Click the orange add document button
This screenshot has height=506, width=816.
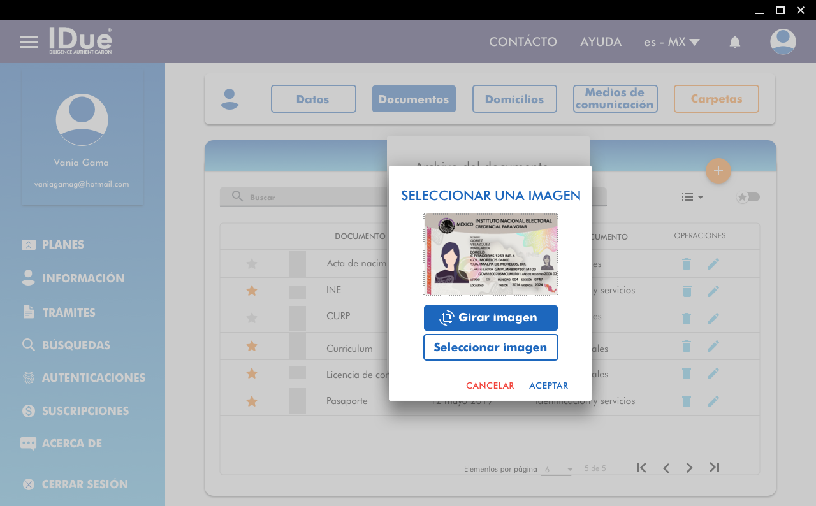coord(718,171)
